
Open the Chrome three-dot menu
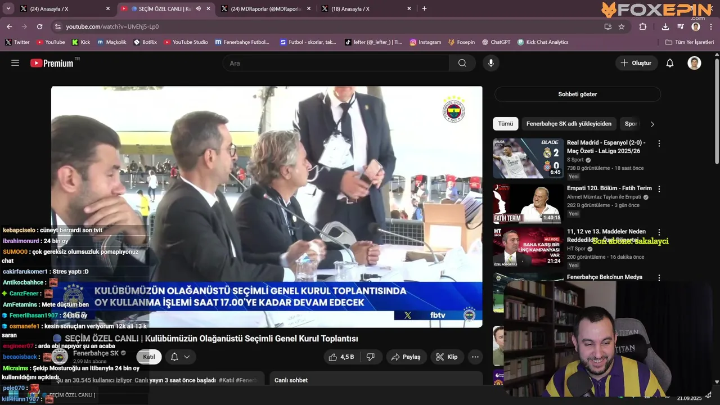point(710,26)
